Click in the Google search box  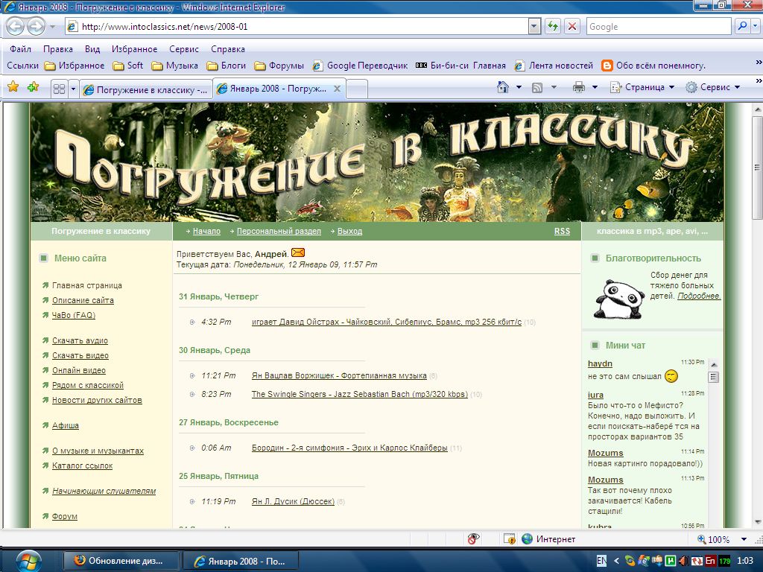pos(659,26)
